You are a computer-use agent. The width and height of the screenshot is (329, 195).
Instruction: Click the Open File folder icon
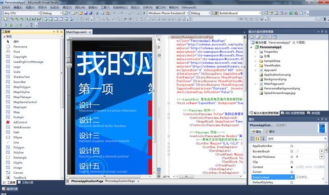[80, 13]
